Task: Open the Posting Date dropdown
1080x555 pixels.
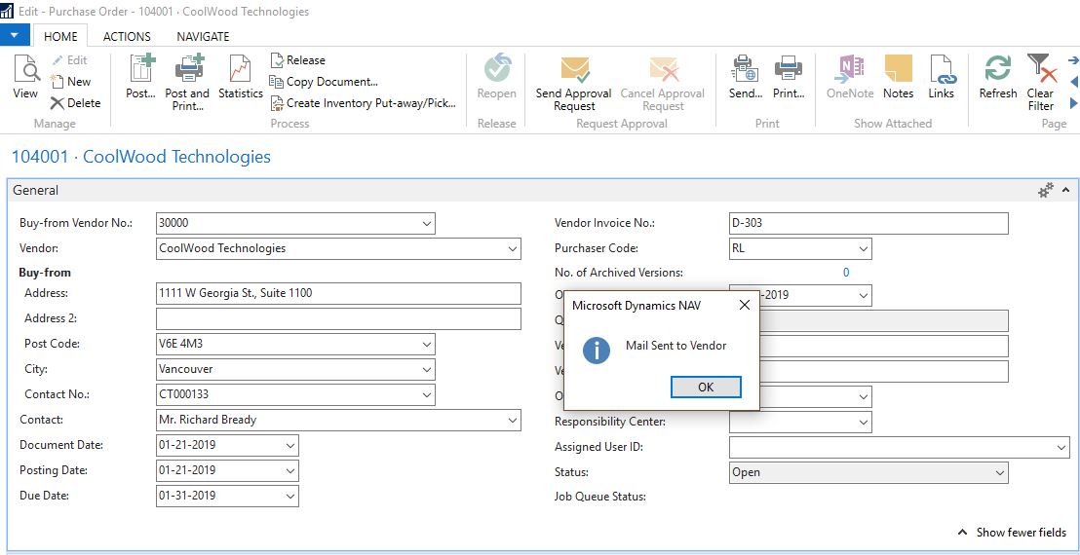Action: [290, 471]
